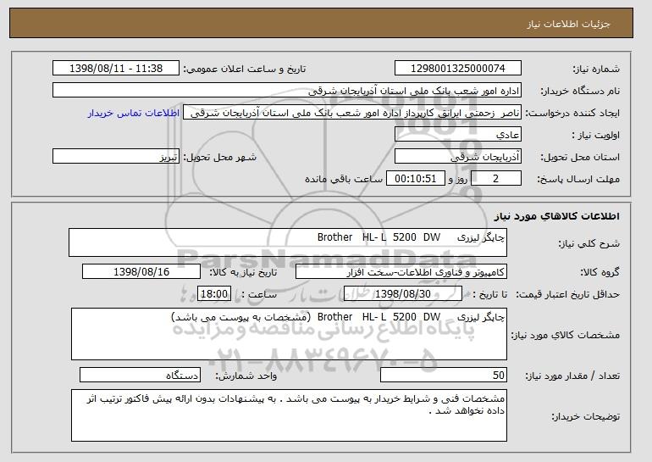Click the مشخصات کالای مورد نیاز text area
The image size is (652, 462).
[x=289, y=334]
